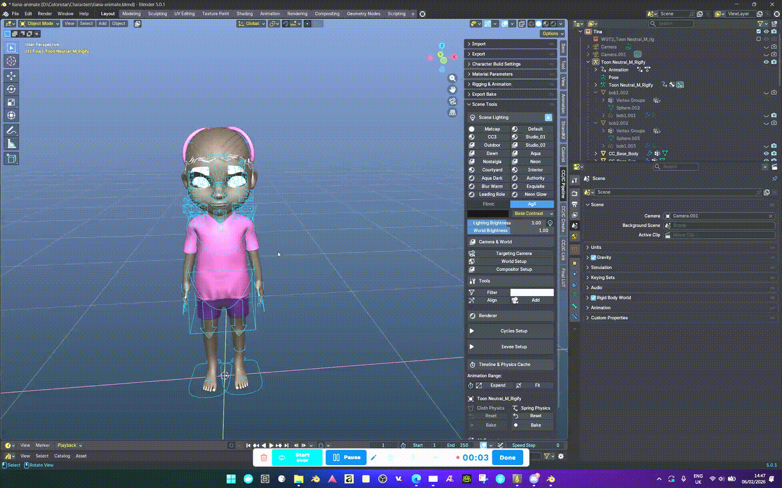The width and height of the screenshot is (782, 488).
Task: Expand the Units section
Action: coord(596,247)
